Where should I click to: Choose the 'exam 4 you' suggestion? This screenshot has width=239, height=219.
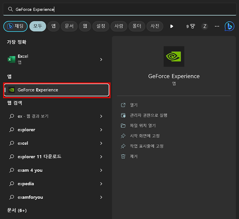pyautogui.click(x=56, y=170)
